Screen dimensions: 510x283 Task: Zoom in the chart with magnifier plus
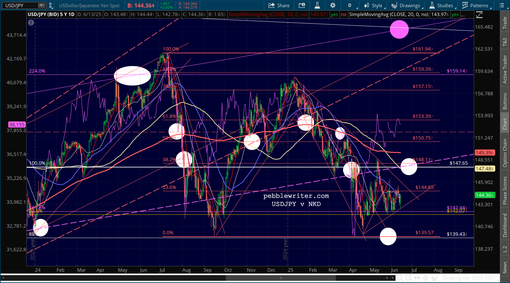408,278
